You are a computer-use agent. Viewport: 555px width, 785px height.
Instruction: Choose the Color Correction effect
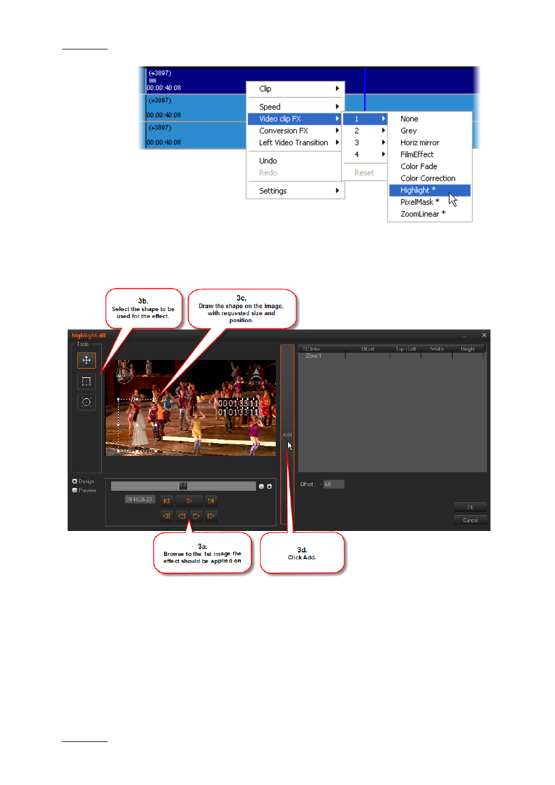click(x=430, y=179)
